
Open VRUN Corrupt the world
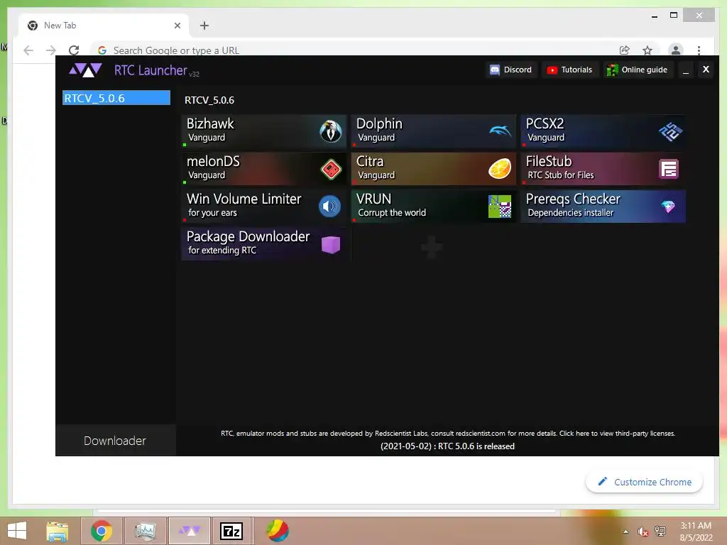pyautogui.click(x=434, y=207)
